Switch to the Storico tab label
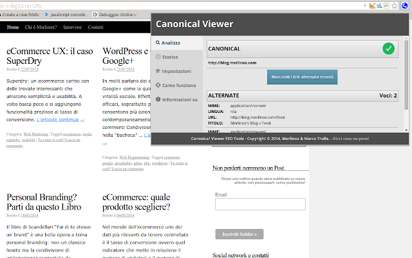This screenshot has height=258, width=412. (170, 57)
